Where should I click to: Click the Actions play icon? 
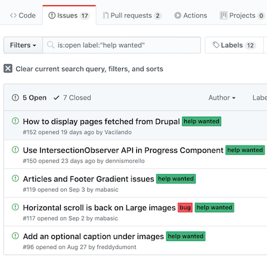[178, 15]
